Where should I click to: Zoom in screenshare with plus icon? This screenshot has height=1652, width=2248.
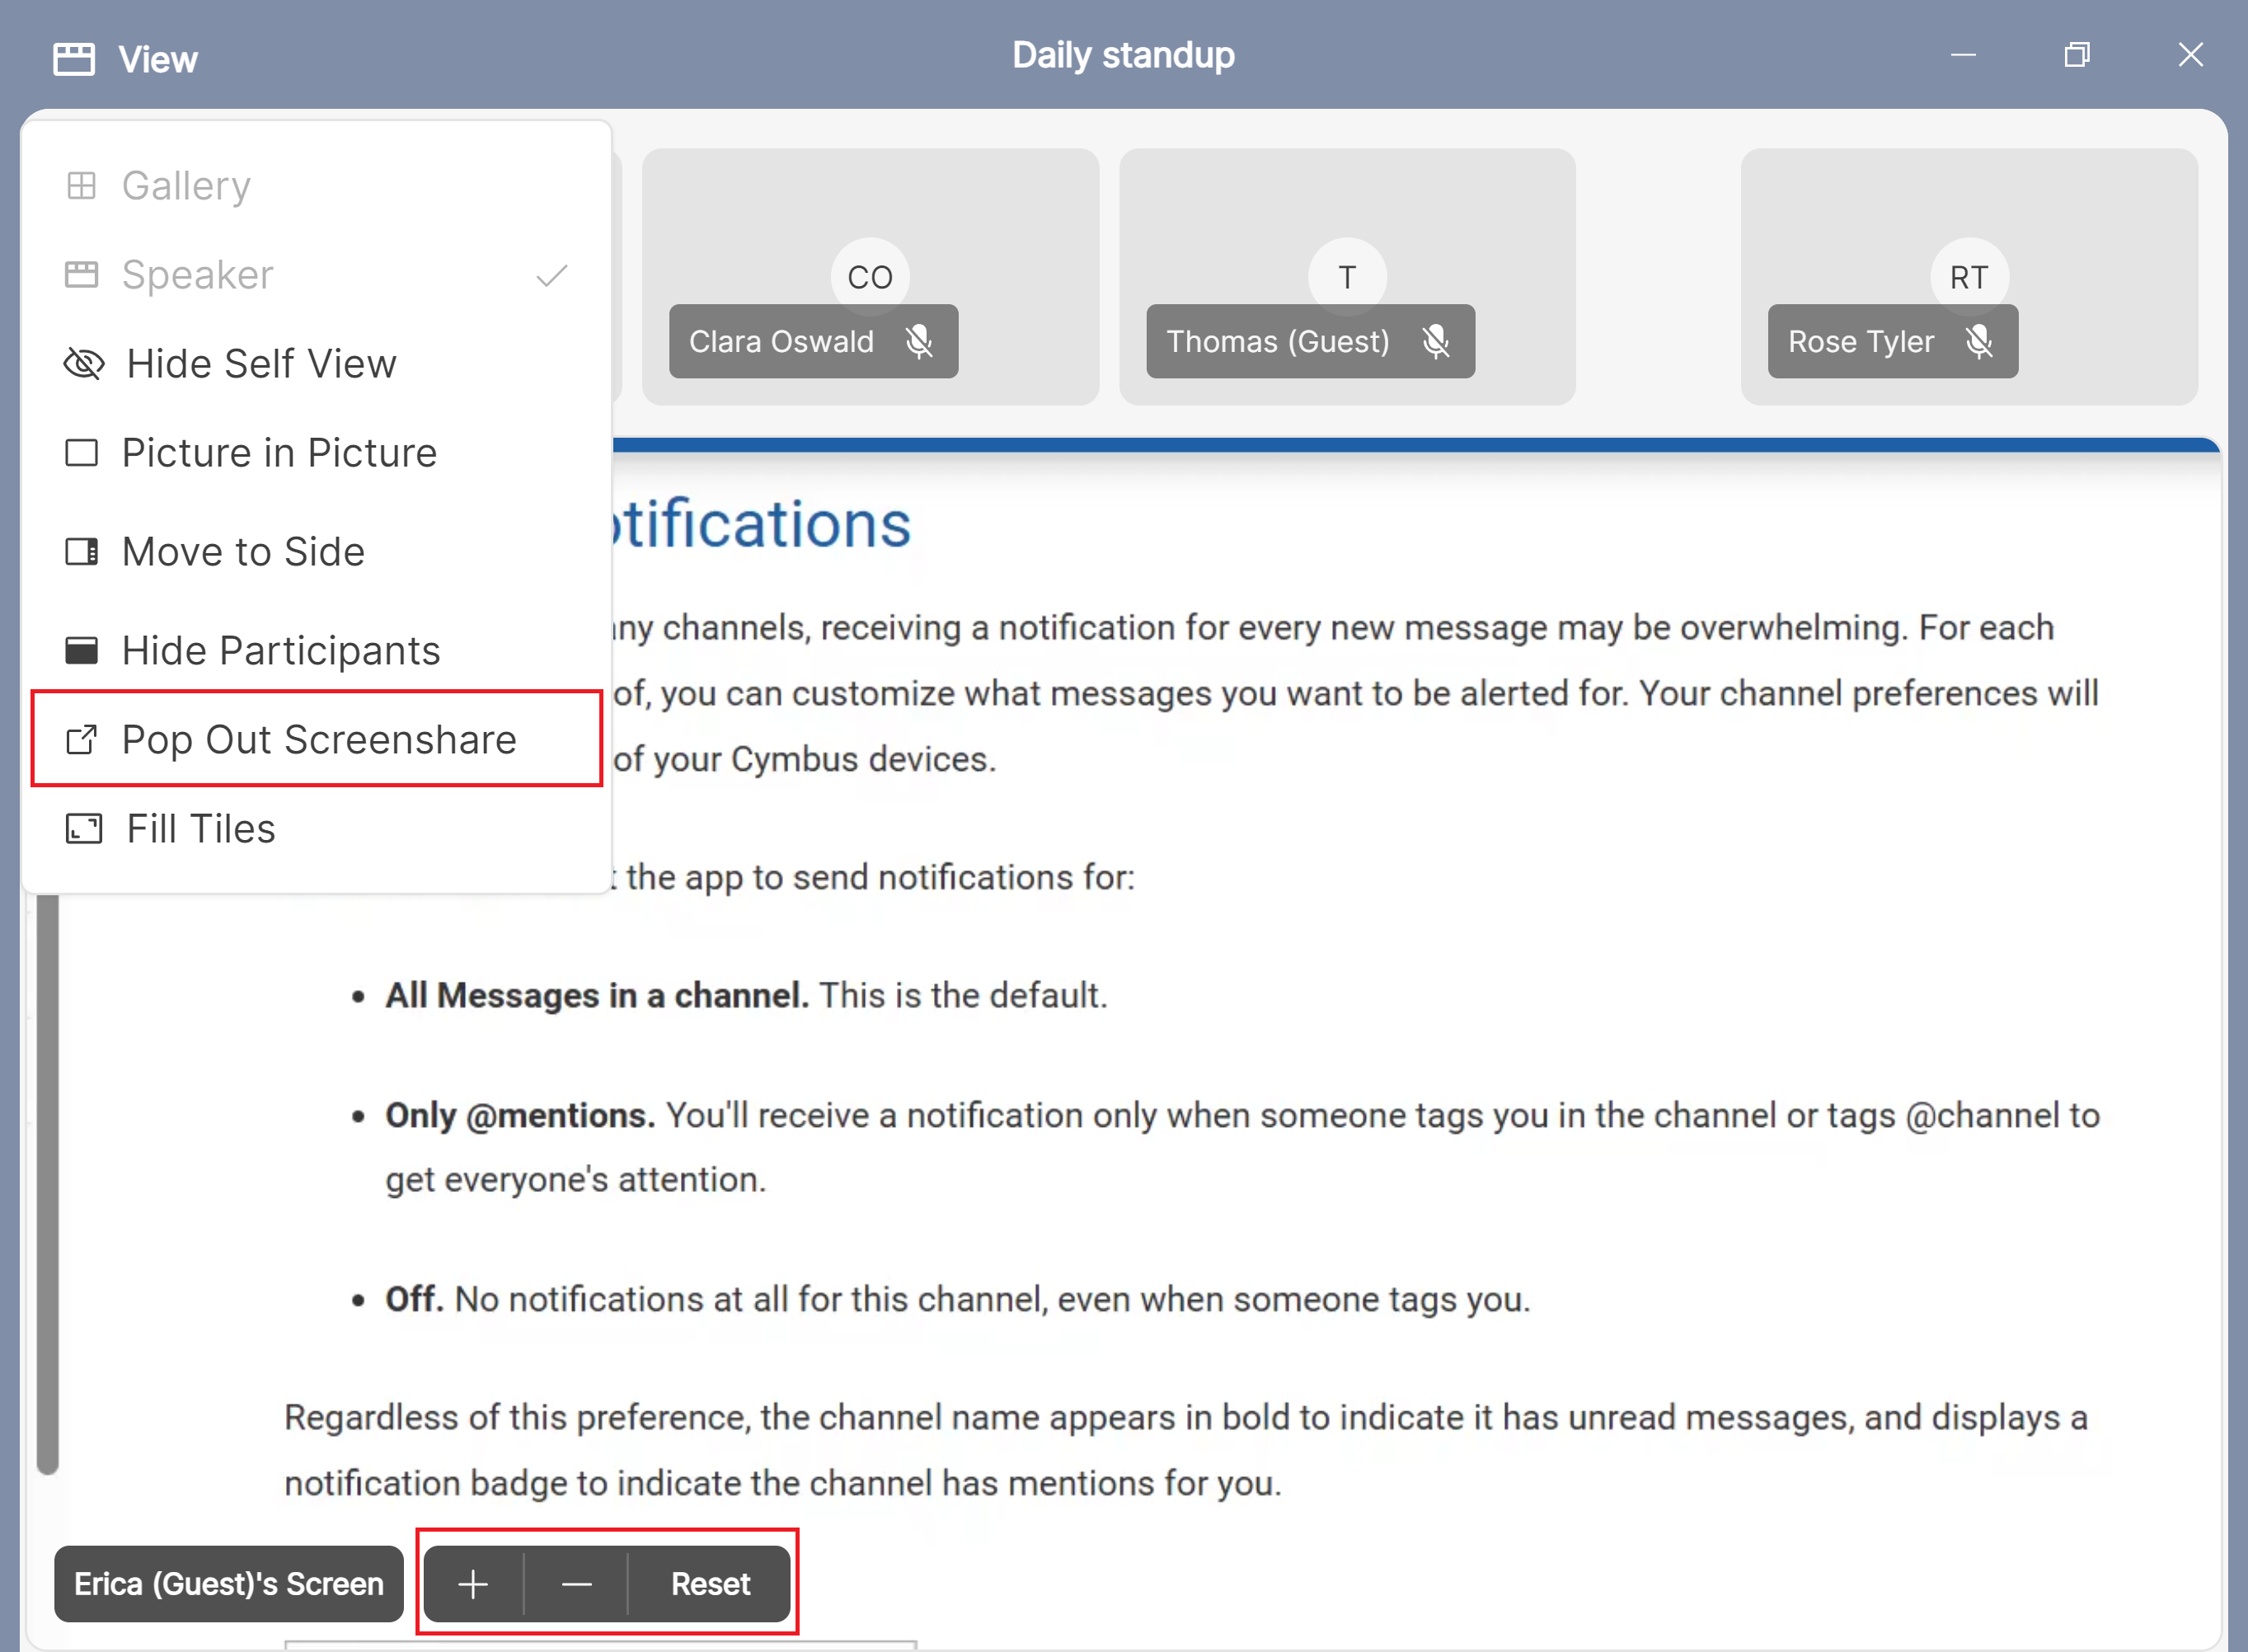point(473,1584)
